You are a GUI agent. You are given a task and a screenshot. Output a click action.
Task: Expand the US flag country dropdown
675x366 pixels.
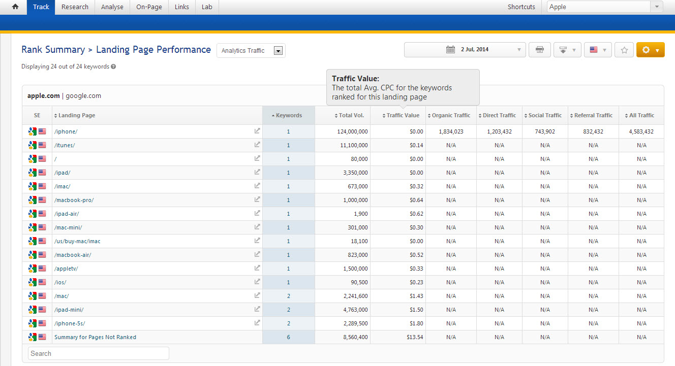598,50
